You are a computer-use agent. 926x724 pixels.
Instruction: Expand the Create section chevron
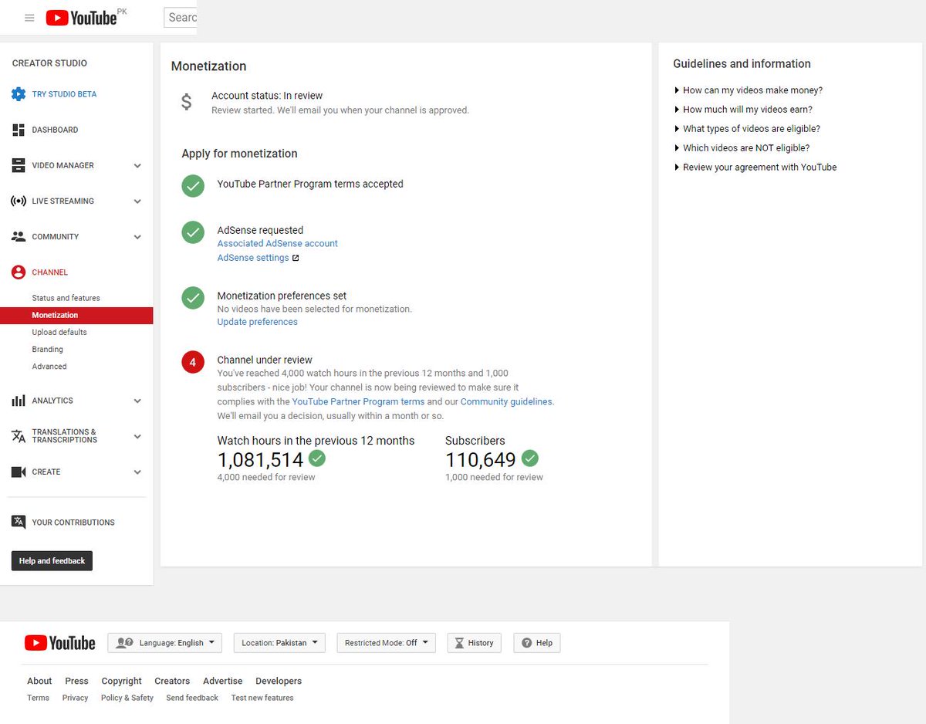pyautogui.click(x=137, y=472)
